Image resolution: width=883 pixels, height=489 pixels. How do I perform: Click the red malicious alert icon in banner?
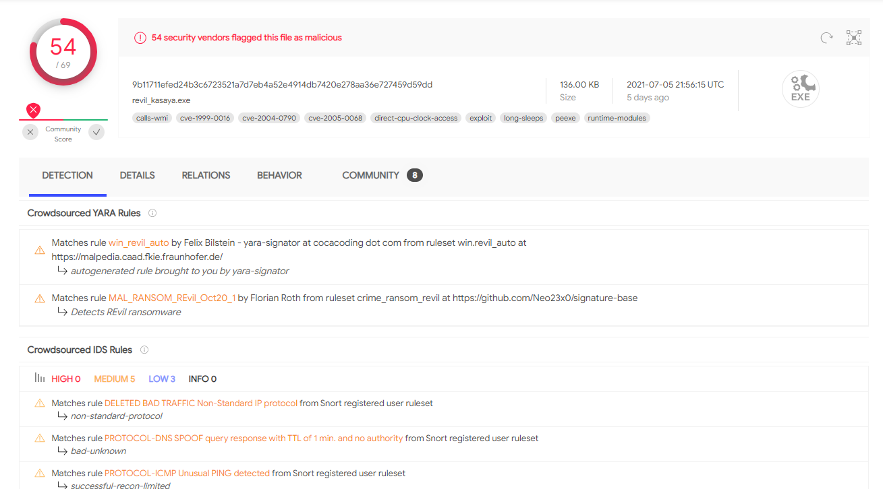pyautogui.click(x=140, y=38)
